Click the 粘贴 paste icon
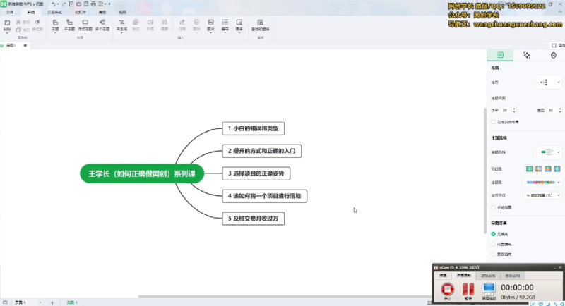 [x=7, y=25]
